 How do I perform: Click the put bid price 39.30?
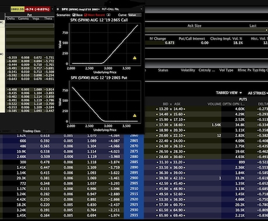pos(164,178)
